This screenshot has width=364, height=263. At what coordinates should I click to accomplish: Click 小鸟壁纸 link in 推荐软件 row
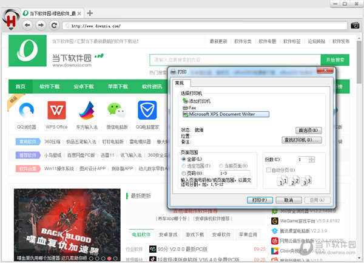tap(53, 155)
